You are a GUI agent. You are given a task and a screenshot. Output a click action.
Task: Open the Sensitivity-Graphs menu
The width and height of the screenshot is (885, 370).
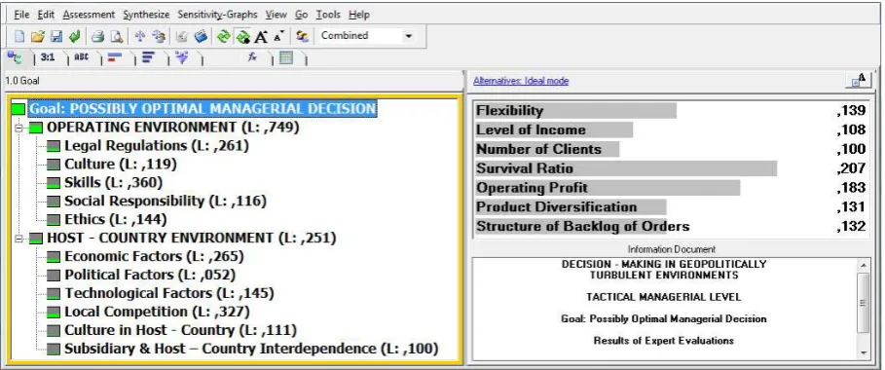tap(217, 15)
